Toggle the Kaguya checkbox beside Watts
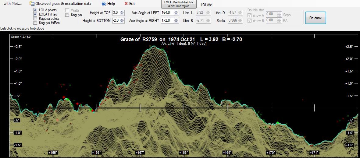 (67, 15)
